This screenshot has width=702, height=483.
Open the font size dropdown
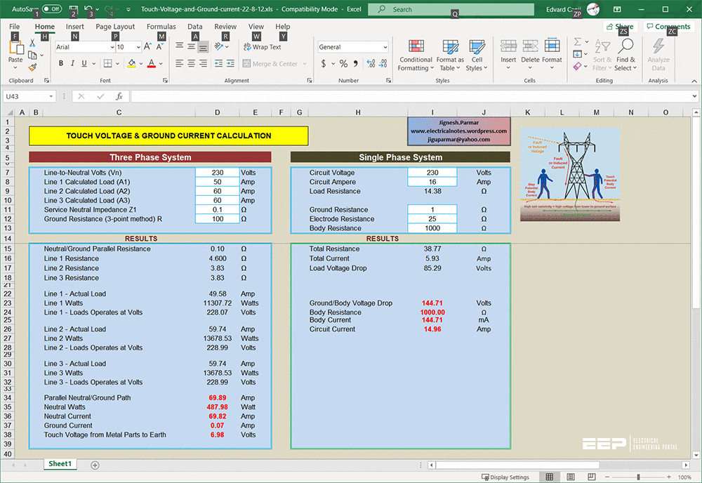pos(138,47)
